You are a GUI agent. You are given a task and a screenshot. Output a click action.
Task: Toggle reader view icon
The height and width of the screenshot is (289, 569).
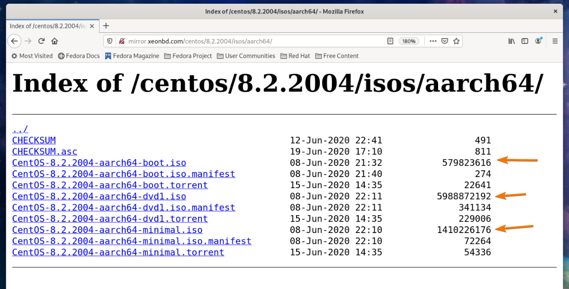point(390,41)
